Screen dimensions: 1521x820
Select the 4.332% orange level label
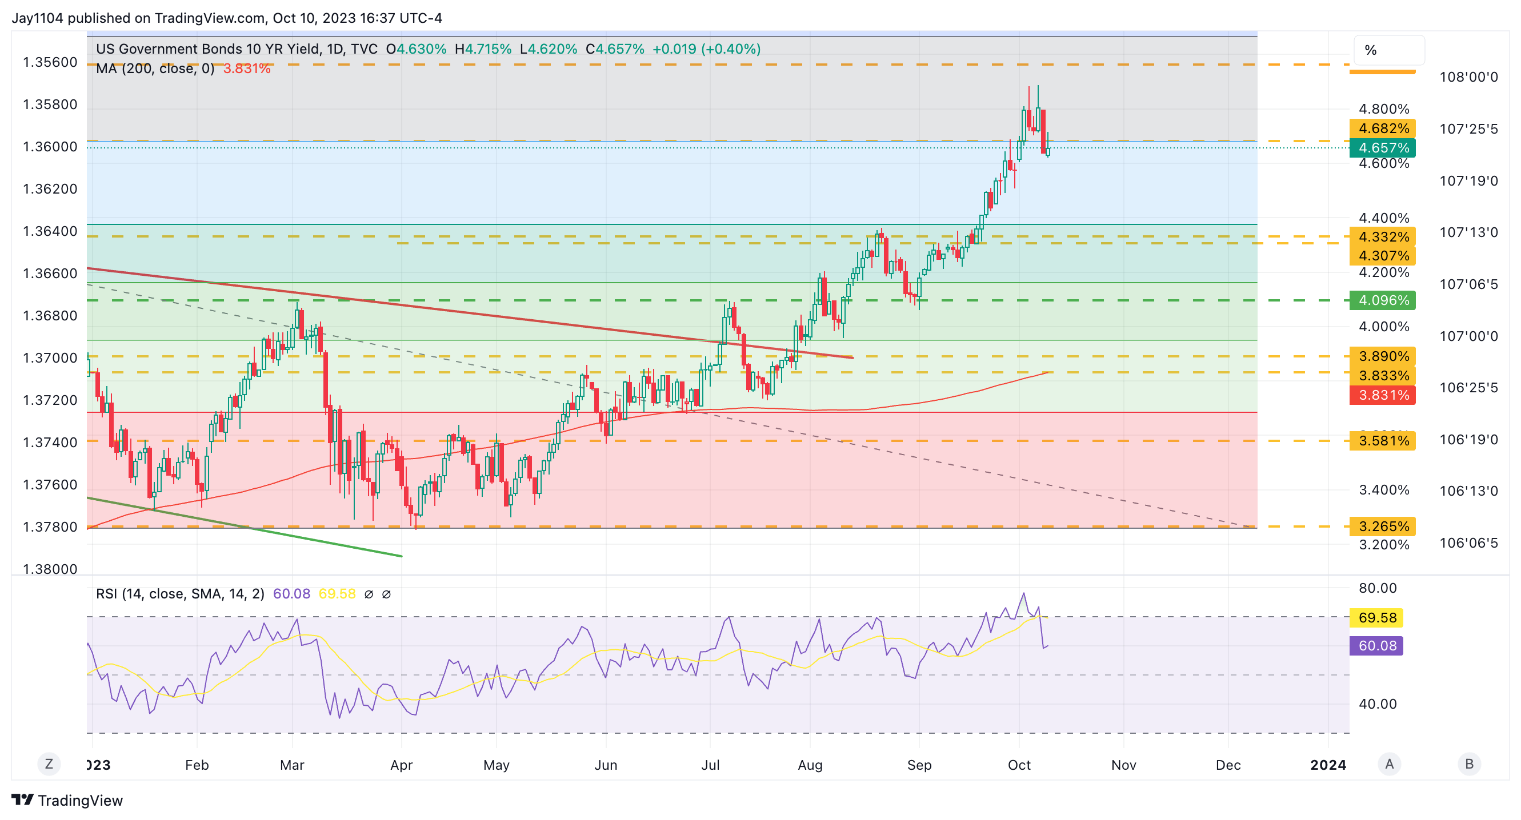pos(1382,236)
